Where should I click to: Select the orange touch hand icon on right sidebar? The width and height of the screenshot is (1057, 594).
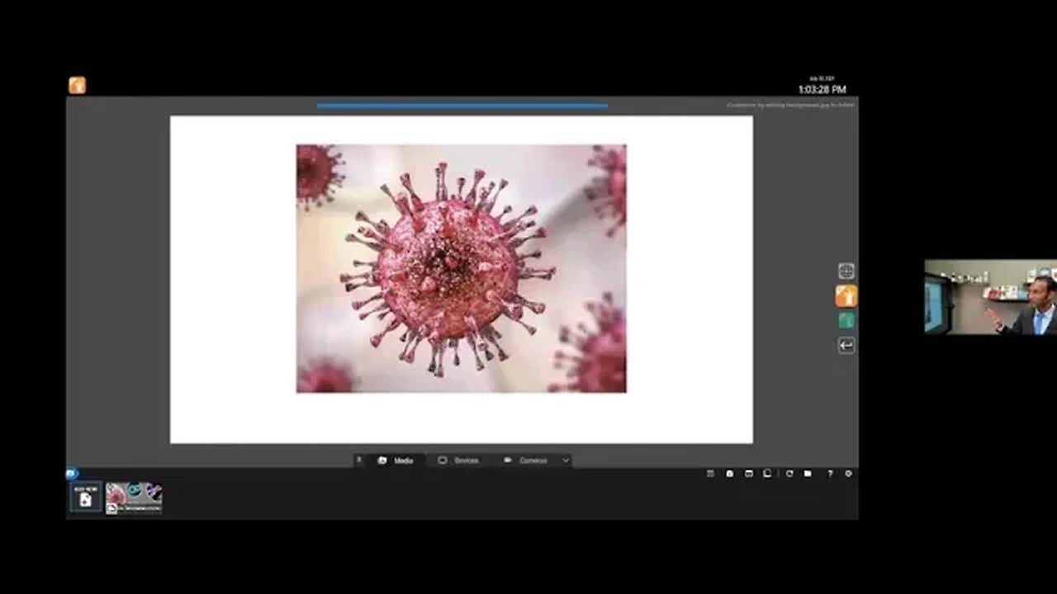(x=846, y=296)
